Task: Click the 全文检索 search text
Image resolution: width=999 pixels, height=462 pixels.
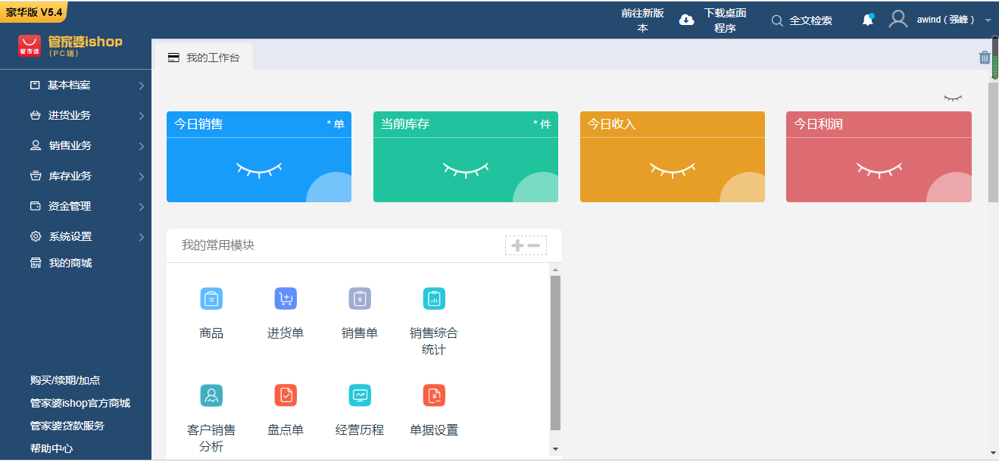Action: pyautogui.click(x=810, y=20)
